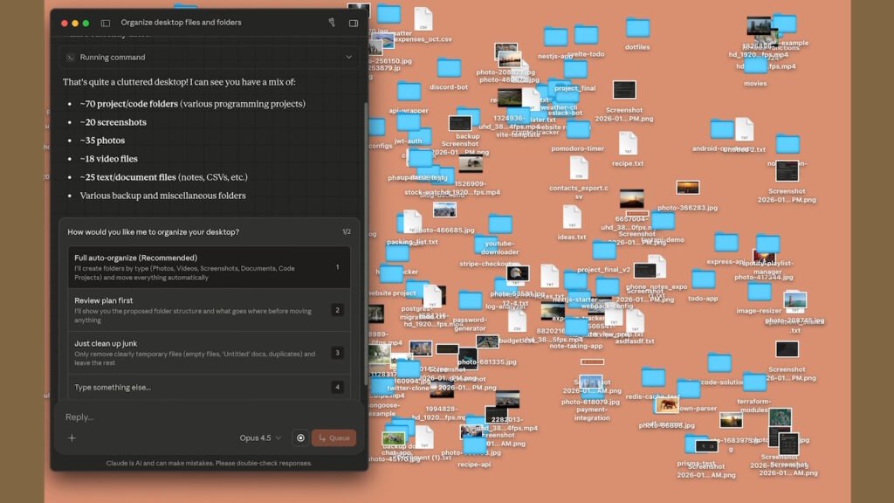894x503 pixels.
Task: Click the Reply text field
Action: coord(201,417)
